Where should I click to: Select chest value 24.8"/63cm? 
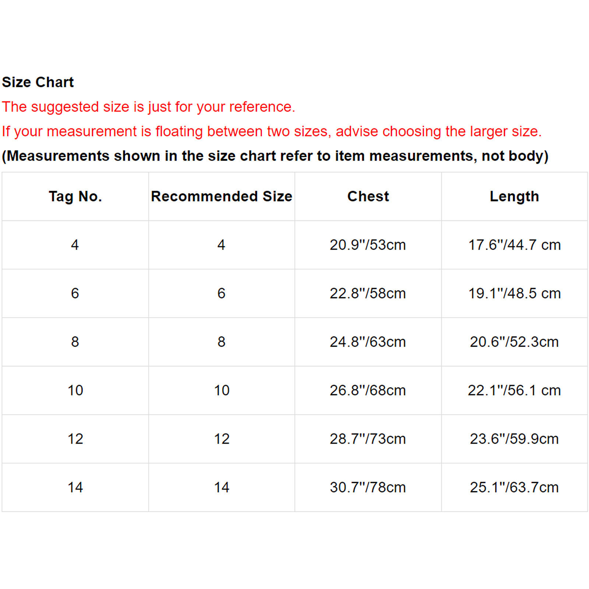click(368, 342)
